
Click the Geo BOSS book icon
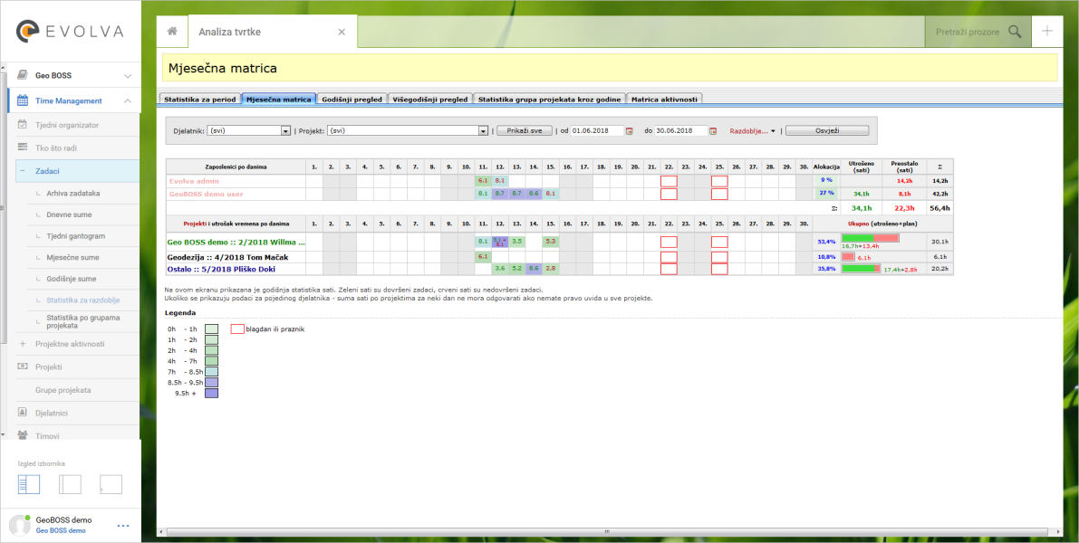(x=23, y=76)
